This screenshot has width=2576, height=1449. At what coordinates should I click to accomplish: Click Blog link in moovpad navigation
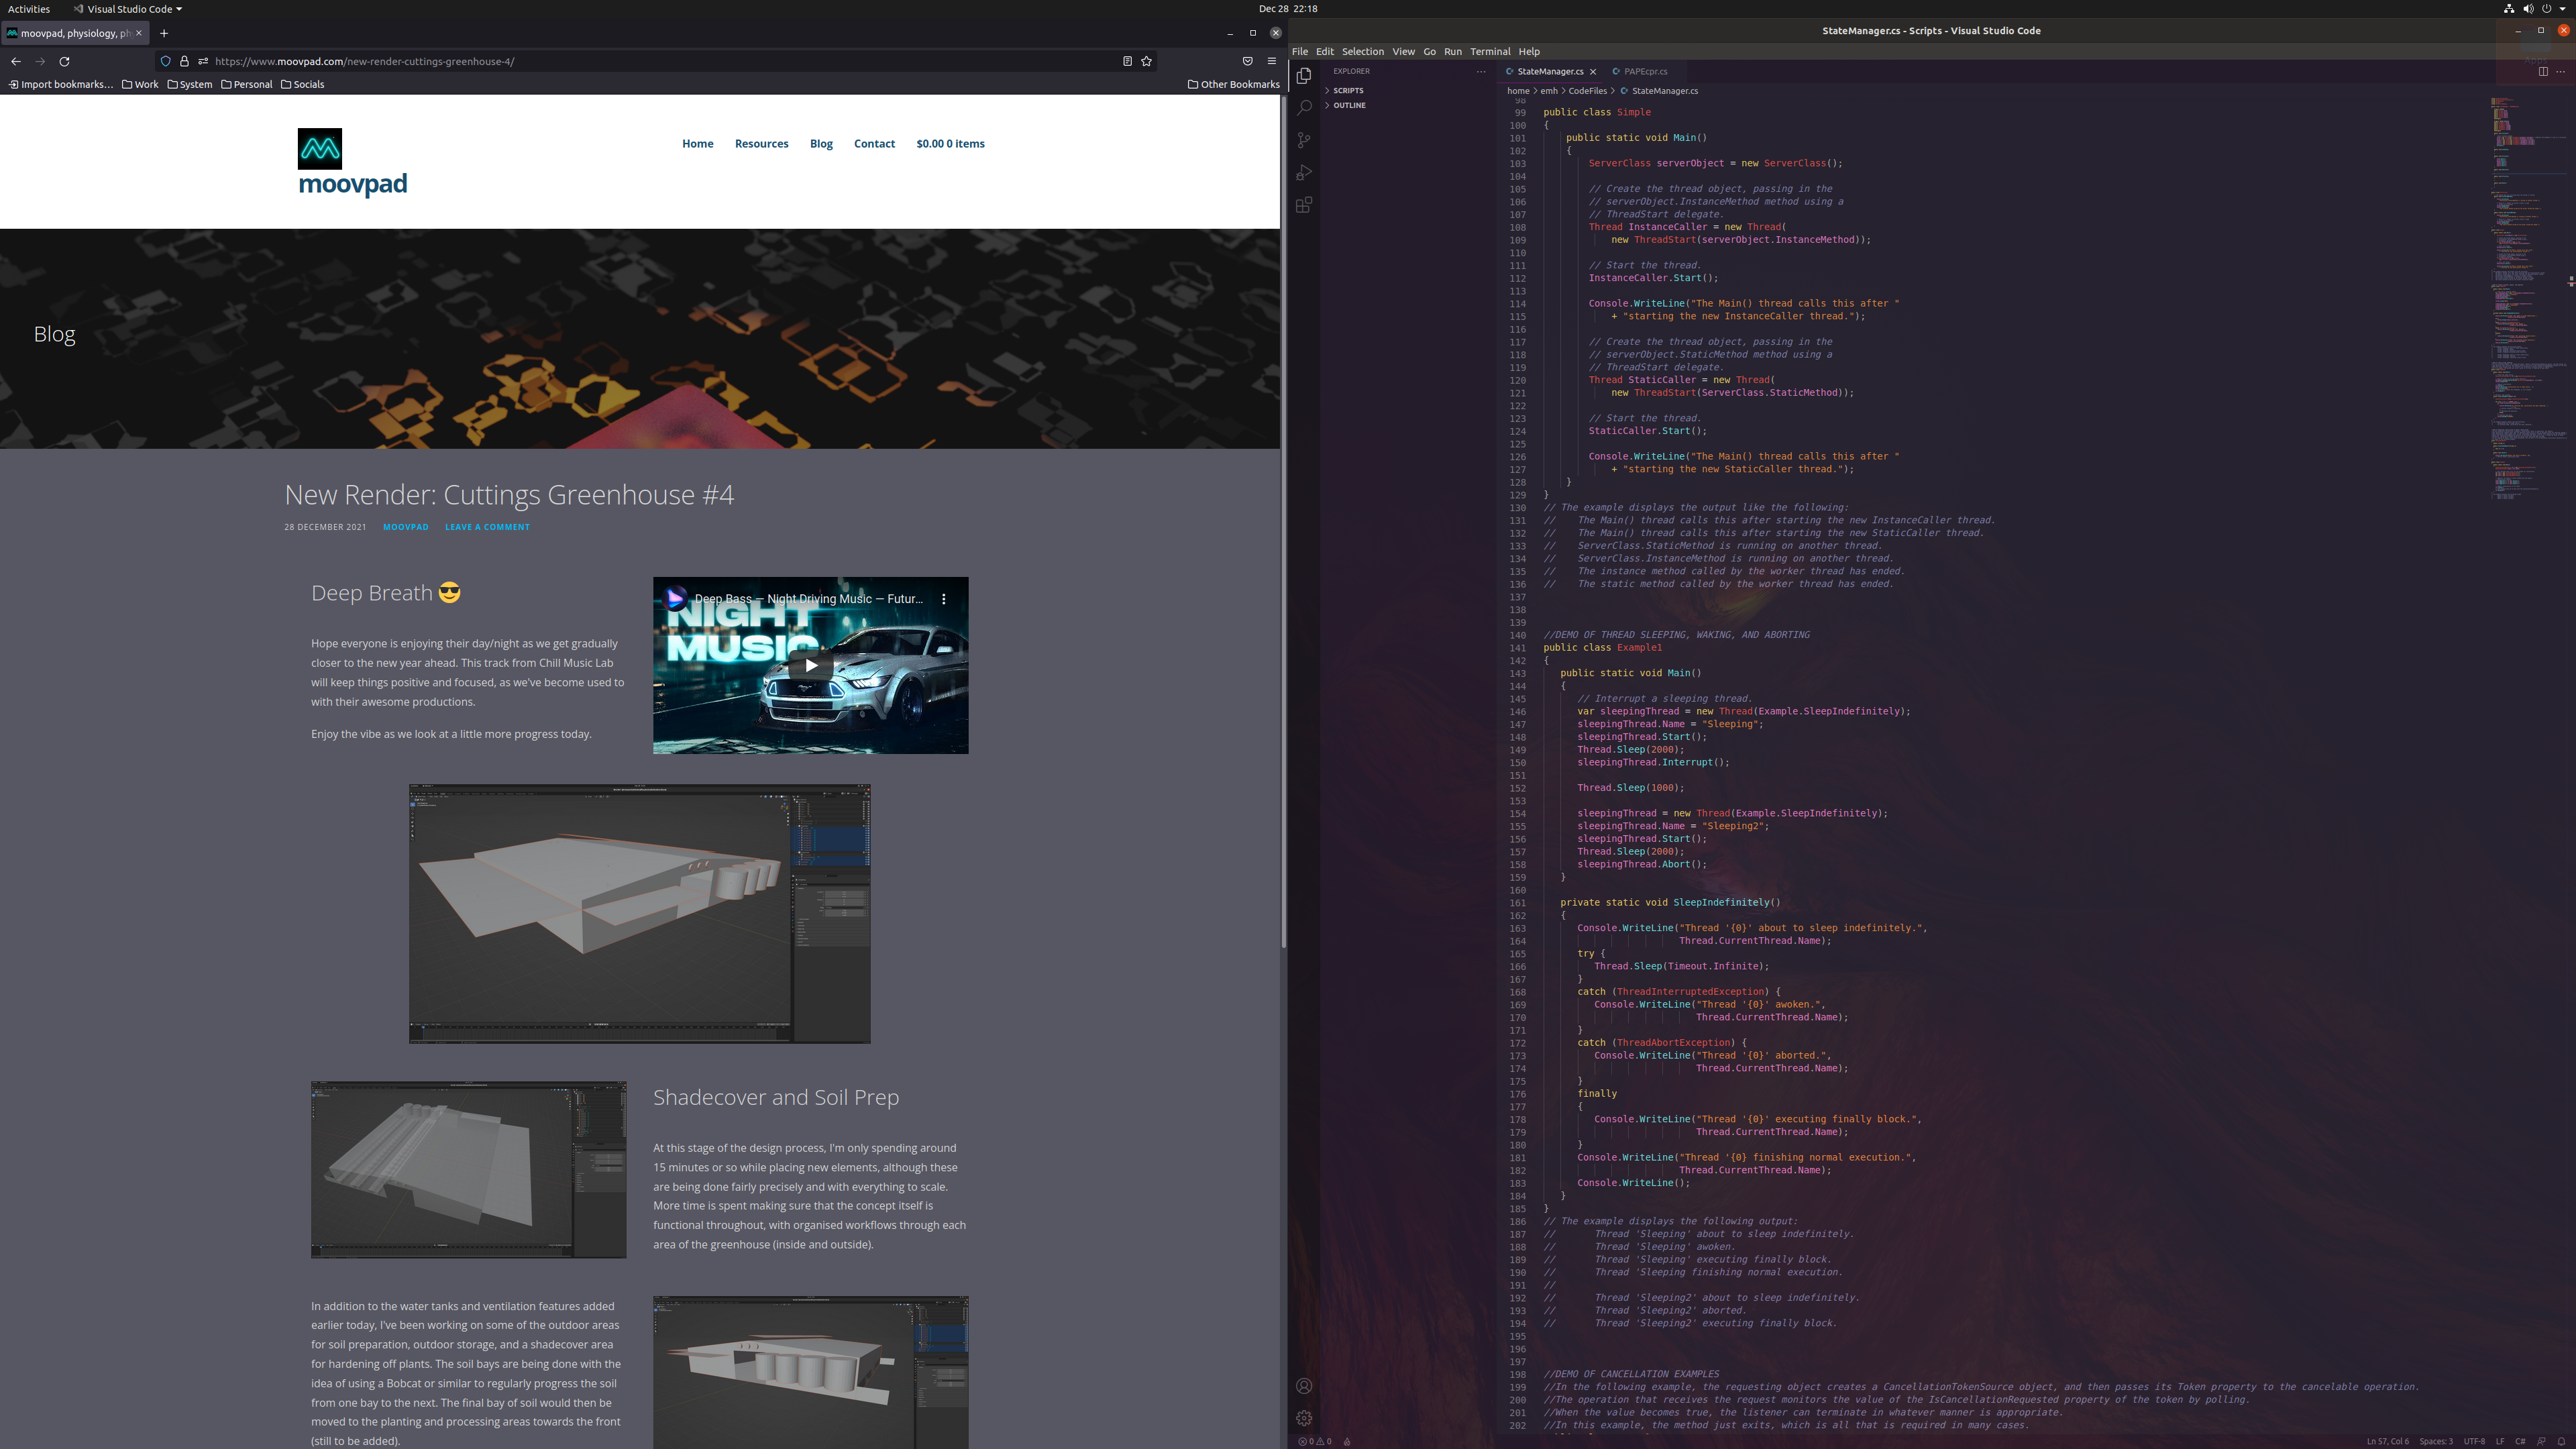821,143
